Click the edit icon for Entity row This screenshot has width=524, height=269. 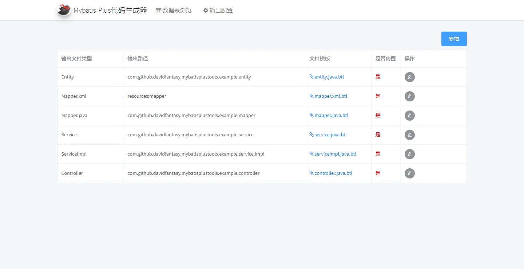click(x=409, y=77)
